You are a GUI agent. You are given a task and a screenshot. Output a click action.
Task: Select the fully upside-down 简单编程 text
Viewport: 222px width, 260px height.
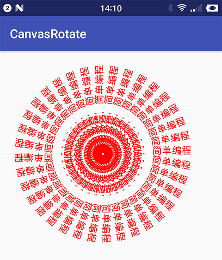34,157
